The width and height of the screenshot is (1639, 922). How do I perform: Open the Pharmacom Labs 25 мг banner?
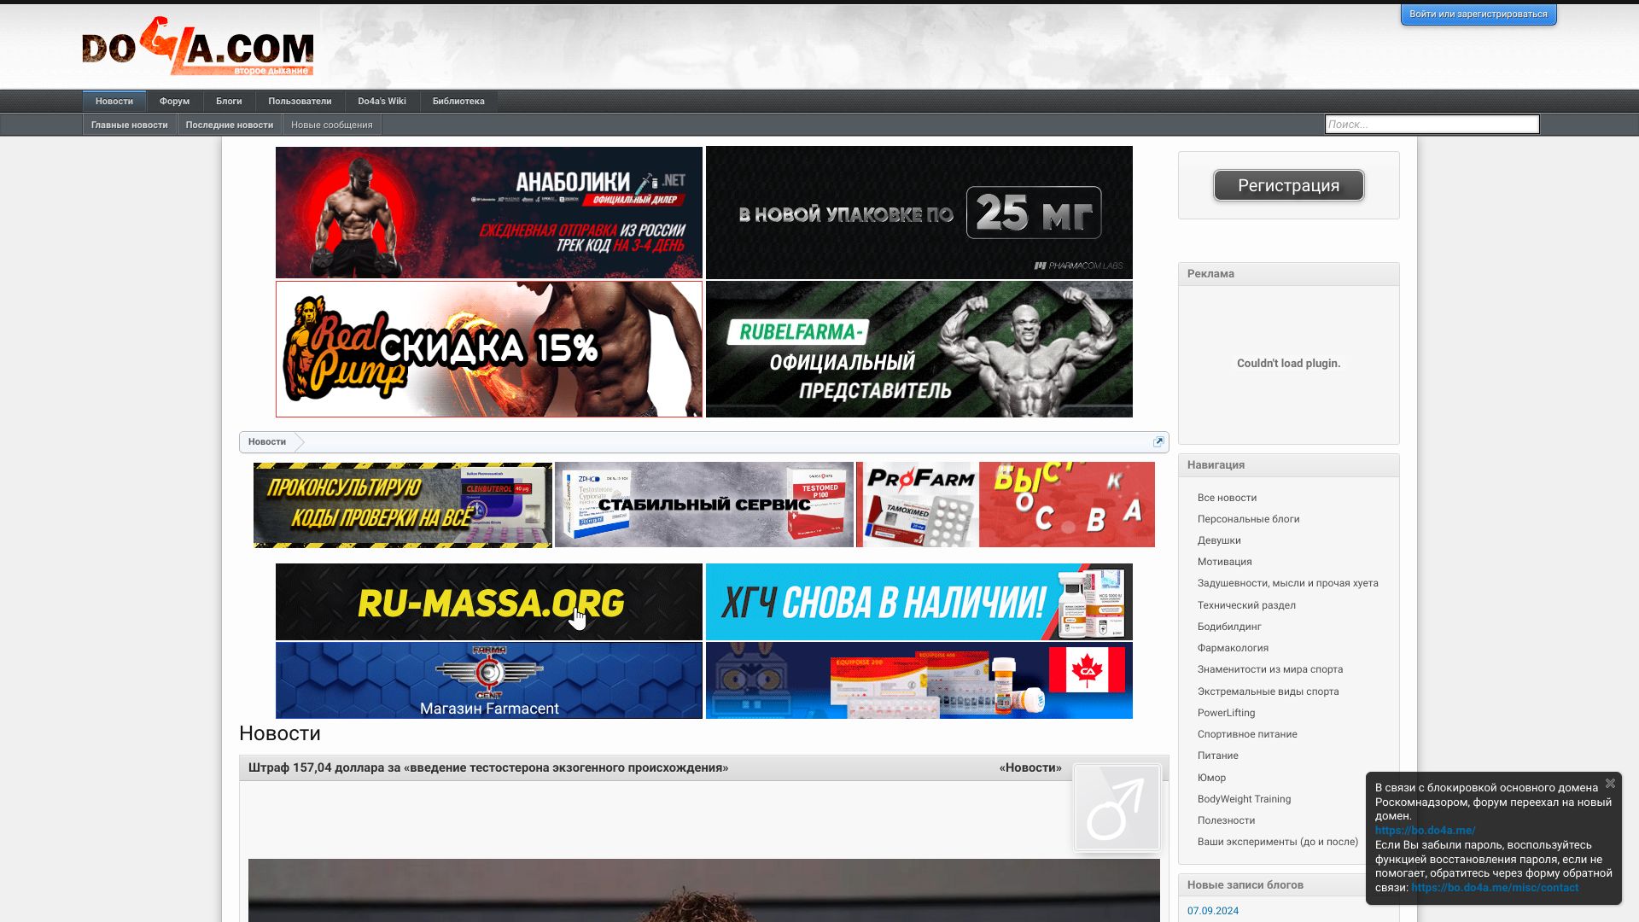[x=919, y=213]
